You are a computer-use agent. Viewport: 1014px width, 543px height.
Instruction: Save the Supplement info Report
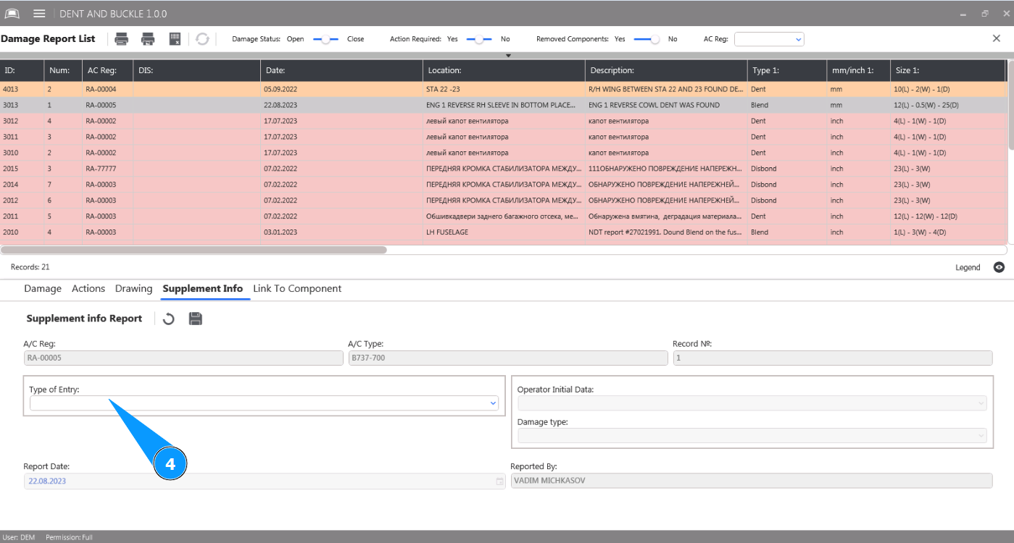[195, 319]
